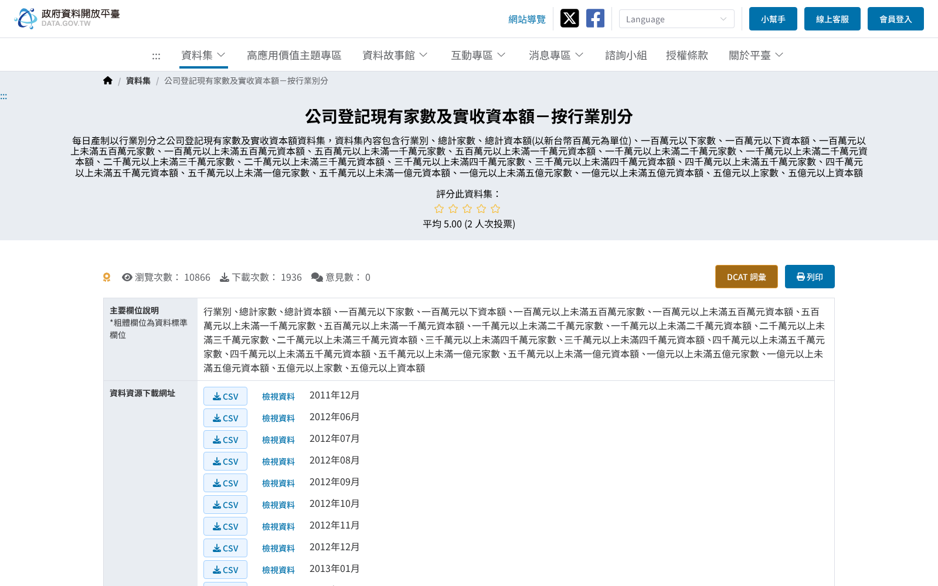Download CSV for 2012年11月
The height and width of the screenshot is (586, 938).
pyautogui.click(x=225, y=526)
